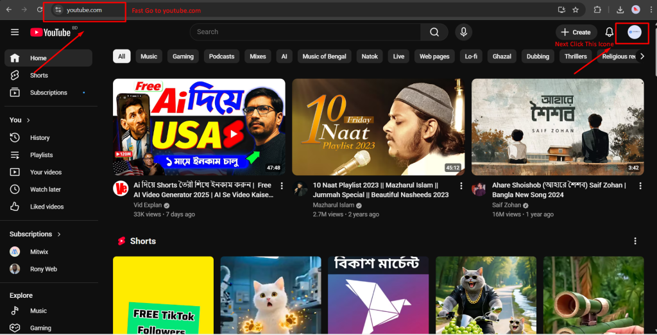Open the Chrome three-dot menu
657x335 pixels.
(x=651, y=10)
